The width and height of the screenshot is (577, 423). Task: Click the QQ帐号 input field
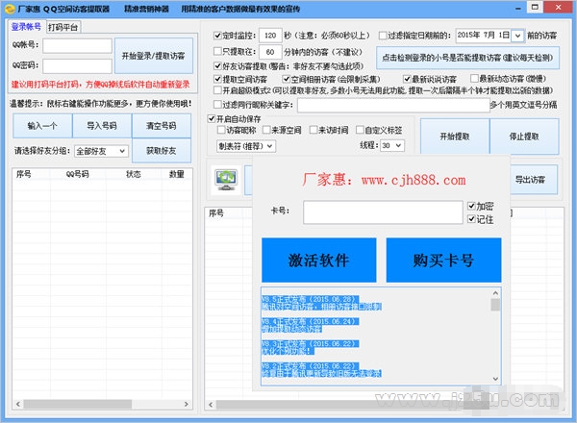tap(77, 46)
